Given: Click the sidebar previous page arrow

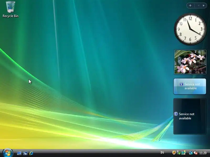Looking at the screenshot, I should (x=198, y=5).
